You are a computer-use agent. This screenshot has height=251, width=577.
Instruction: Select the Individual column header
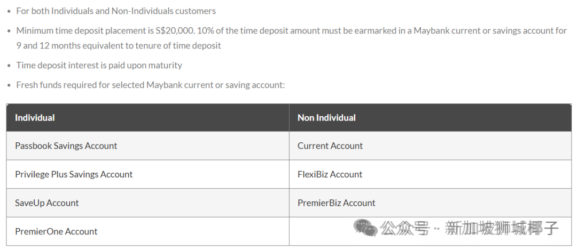pyautogui.click(x=35, y=118)
